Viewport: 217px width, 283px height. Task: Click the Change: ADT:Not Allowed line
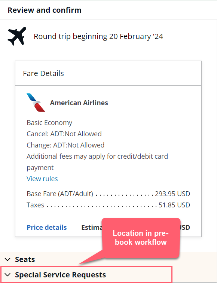click(x=65, y=145)
